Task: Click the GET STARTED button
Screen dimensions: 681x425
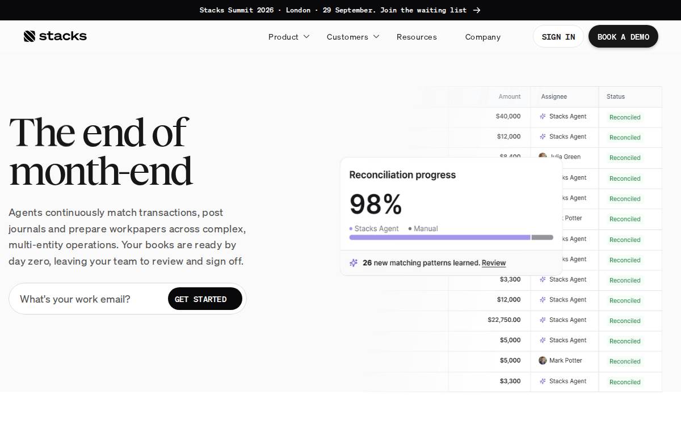Action: click(x=205, y=299)
